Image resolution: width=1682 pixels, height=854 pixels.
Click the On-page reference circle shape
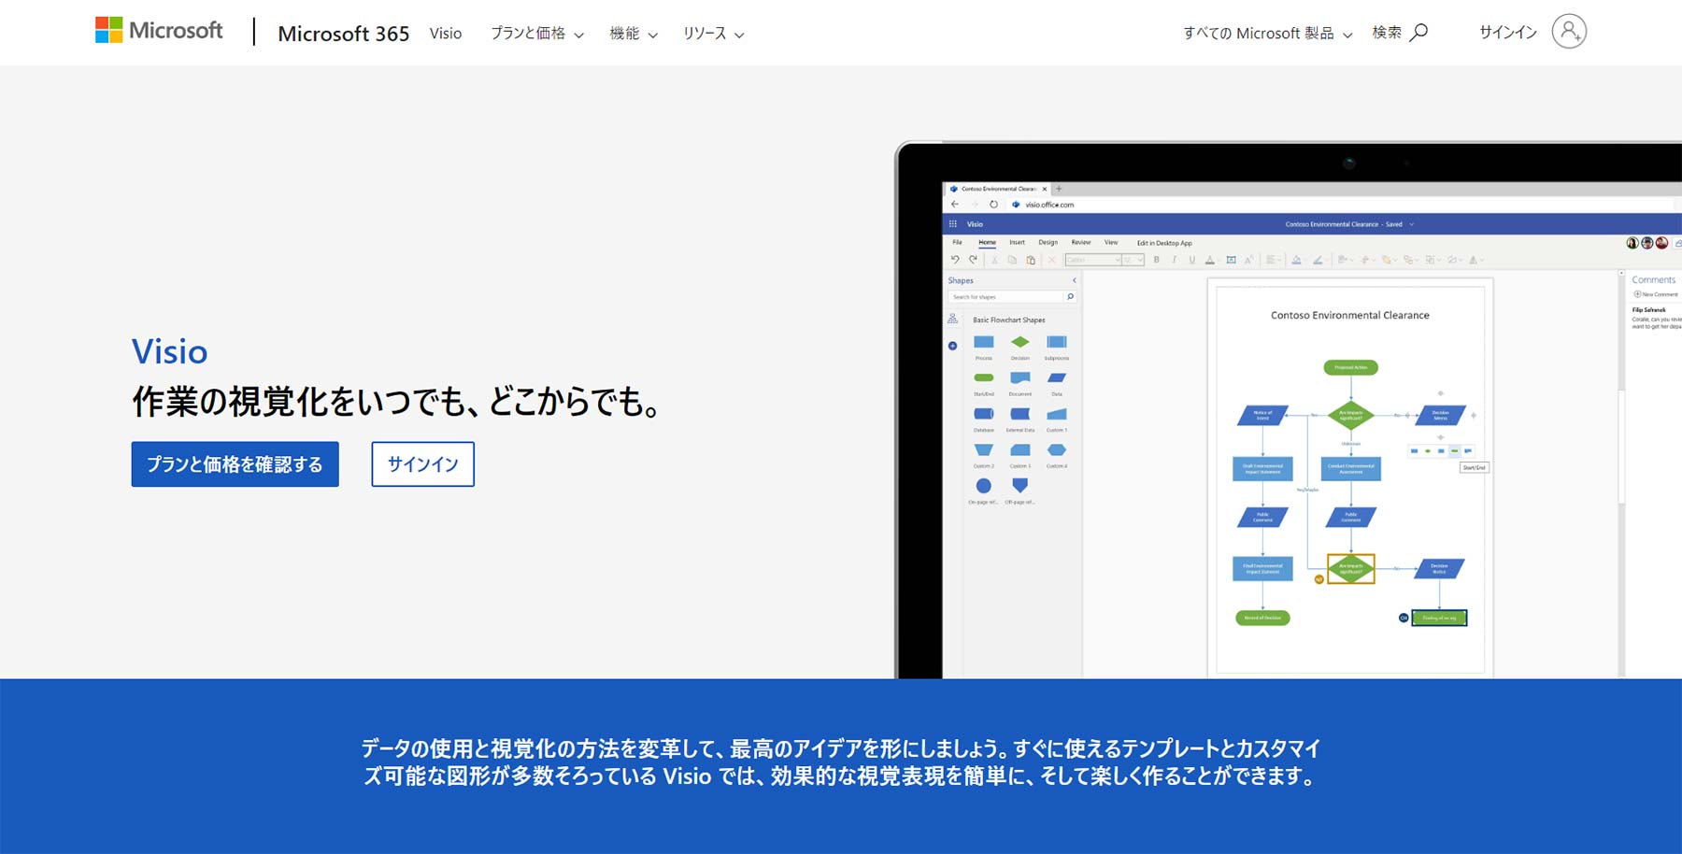(984, 486)
